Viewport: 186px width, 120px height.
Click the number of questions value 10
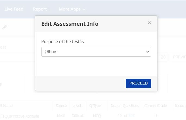click(119, 116)
